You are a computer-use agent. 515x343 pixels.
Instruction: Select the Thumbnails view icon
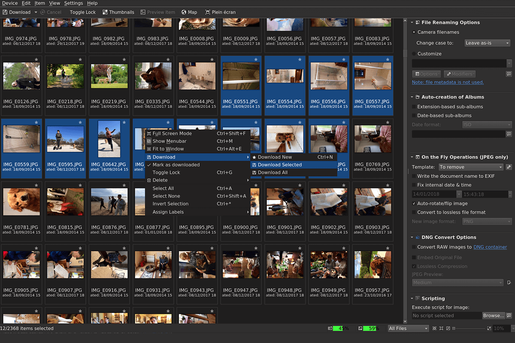118,12
